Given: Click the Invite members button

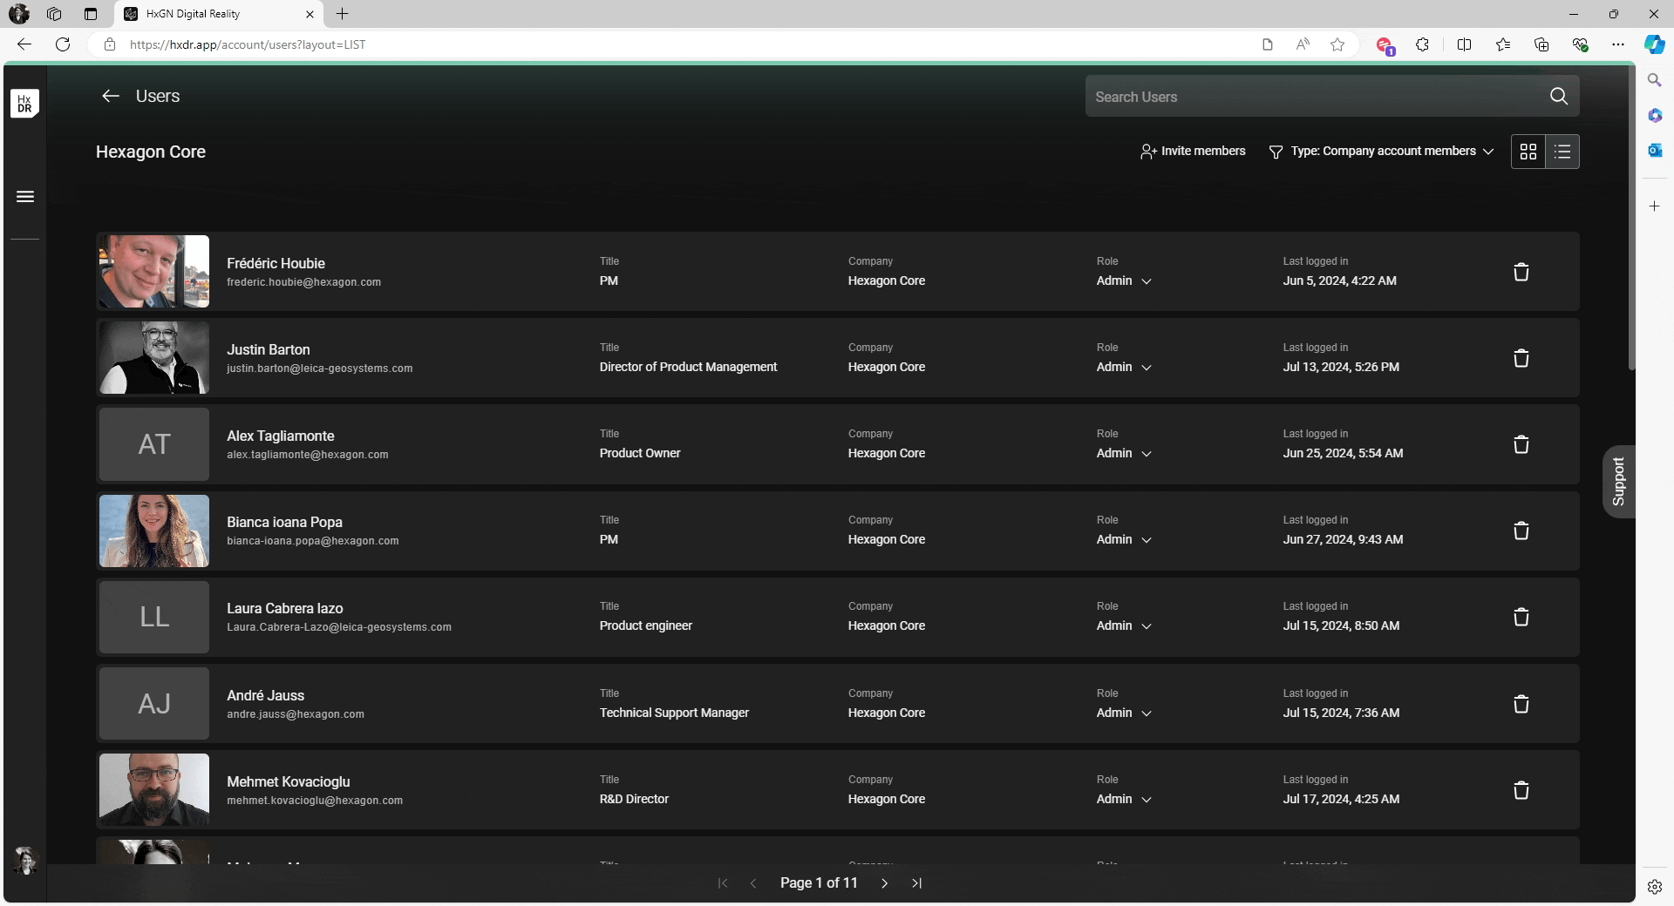Looking at the screenshot, I should [1192, 152].
